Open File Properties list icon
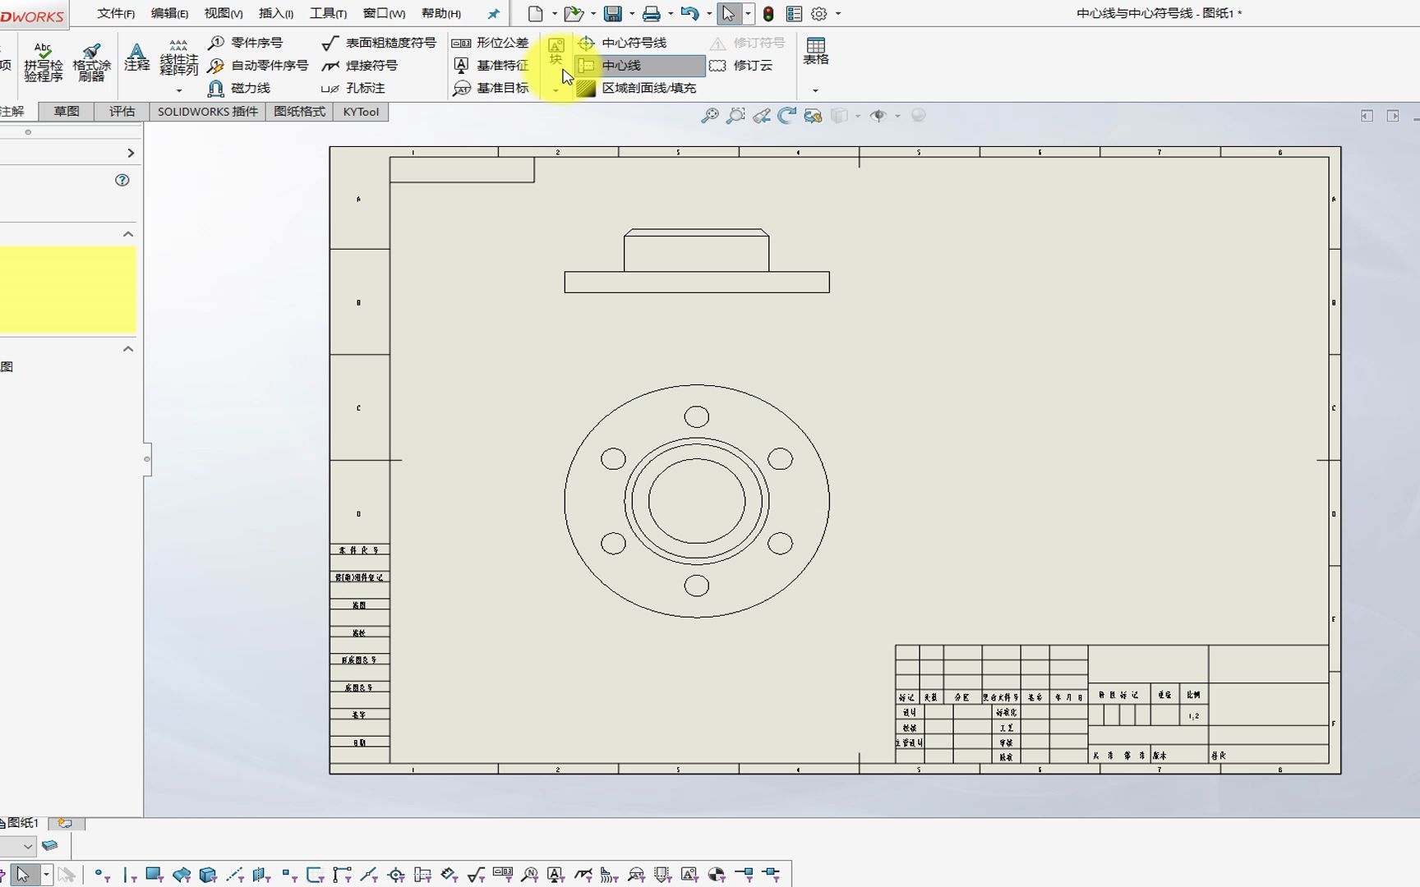 [794, 14]
